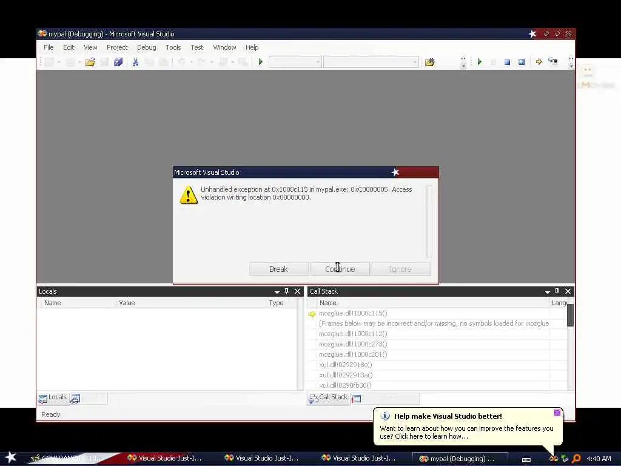Open the Debug menu

147,47
